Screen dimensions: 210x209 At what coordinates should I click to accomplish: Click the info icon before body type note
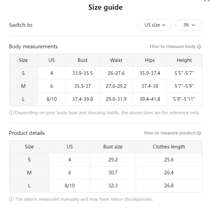[x=11, y=112]
